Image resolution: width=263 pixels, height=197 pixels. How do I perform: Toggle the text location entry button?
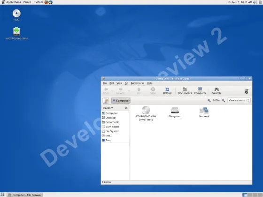106,100
